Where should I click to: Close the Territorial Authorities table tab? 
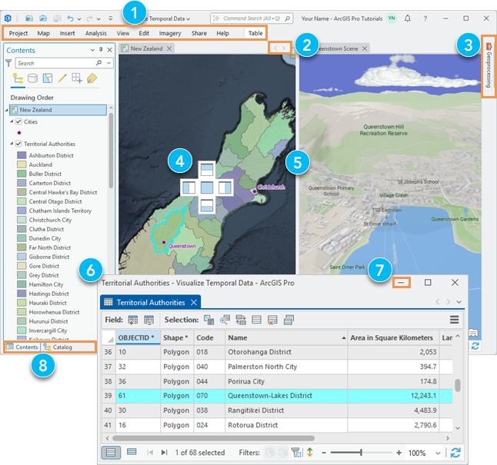[194, 303]
